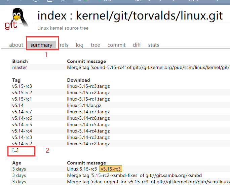Open the diff tab
The image size is (230, 185).
click(137, 45)
